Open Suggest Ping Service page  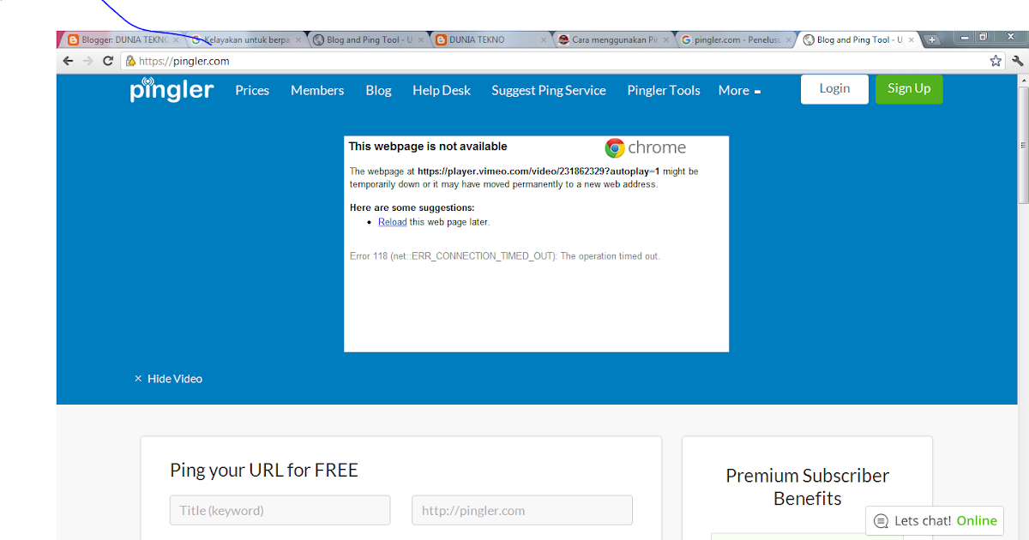[x=549, y=90]
